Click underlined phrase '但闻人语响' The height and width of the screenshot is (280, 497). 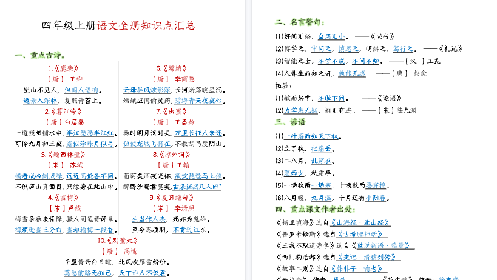click(81, 90)
